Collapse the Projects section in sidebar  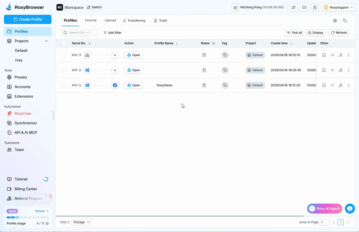[x=46, y=41]
